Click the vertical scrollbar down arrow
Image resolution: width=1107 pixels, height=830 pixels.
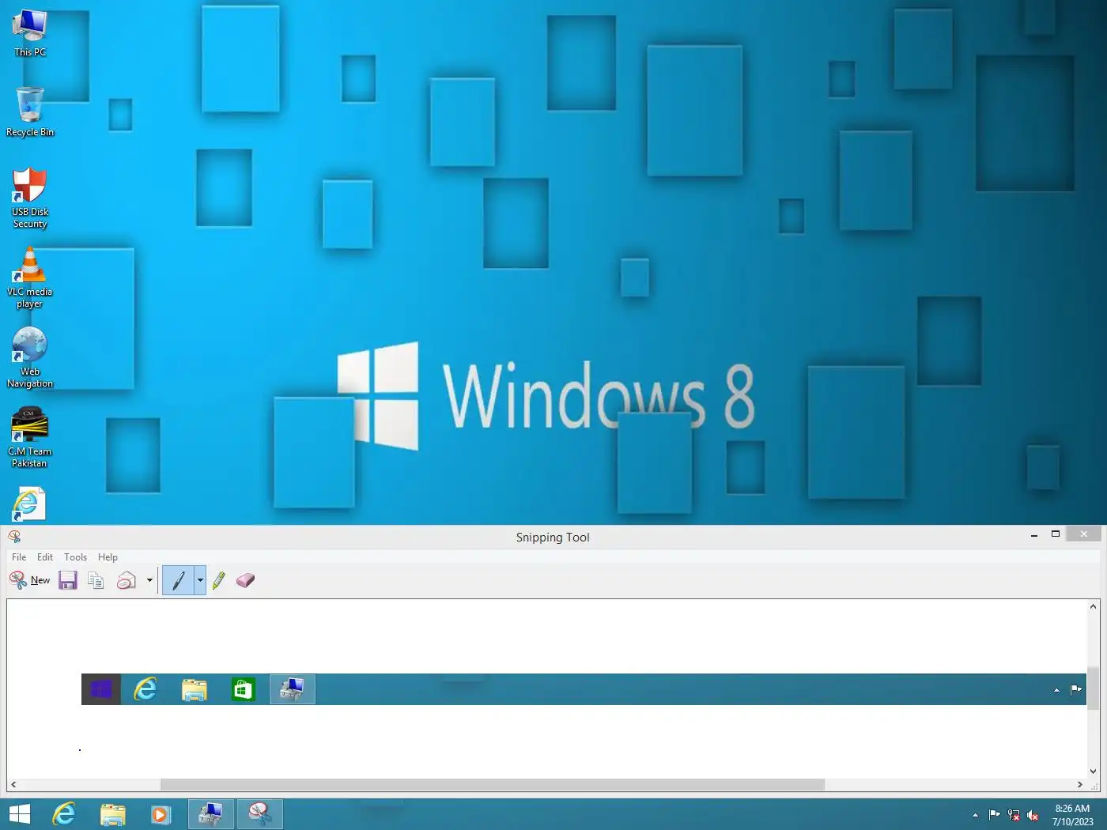[1093, 772]
